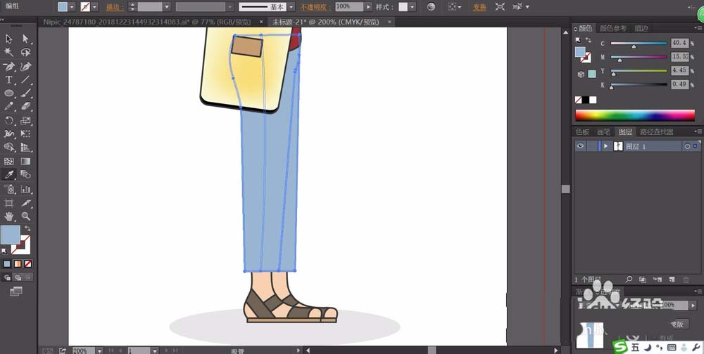
Task: Switch to the 未标题-21 document tab
Action: click(x=325, y=22)
